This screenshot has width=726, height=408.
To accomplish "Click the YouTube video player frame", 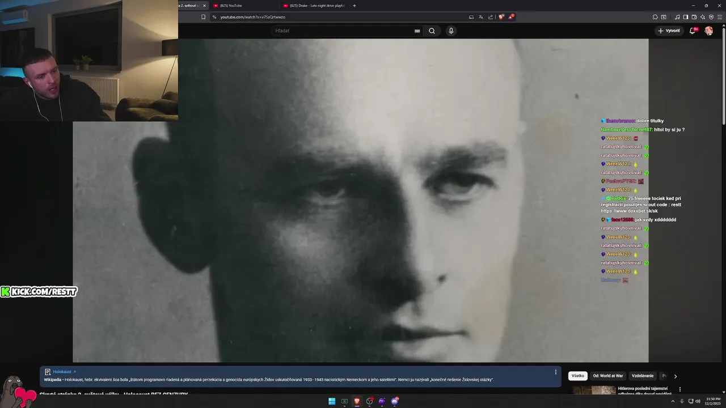I will [x=360, y=201].
